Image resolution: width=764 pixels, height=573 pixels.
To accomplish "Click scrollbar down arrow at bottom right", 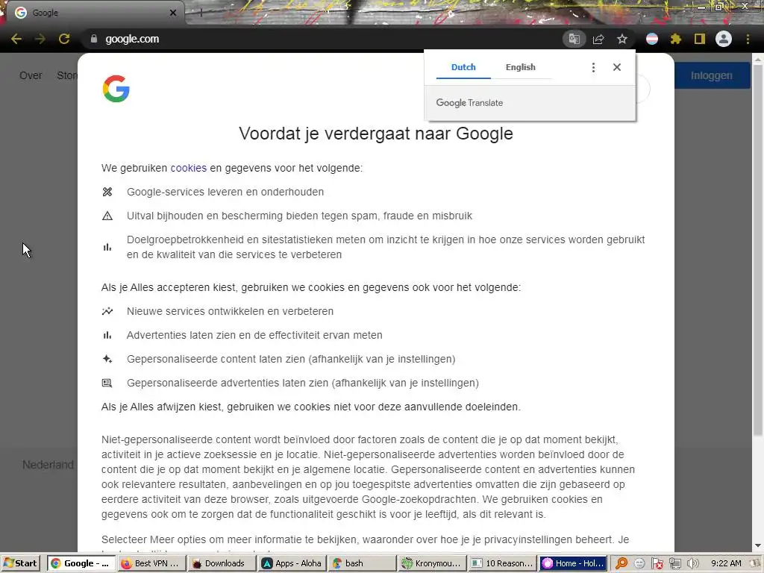I will (x=758, y=546).
